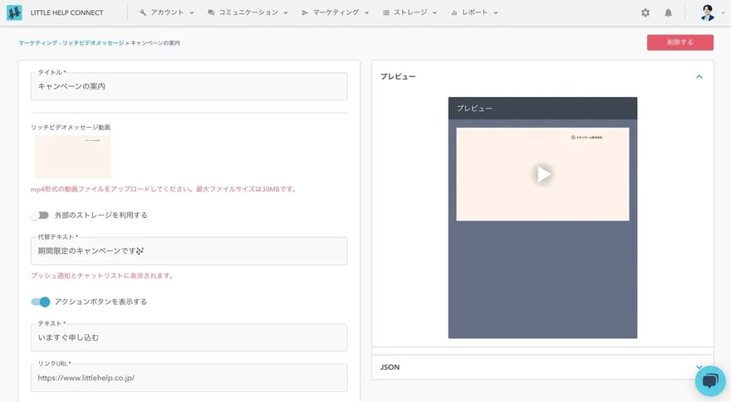The height and width of the screenshot is (402, 731).
Task: Click the bar chart icon beside レポート
Action: click(454, 12)
